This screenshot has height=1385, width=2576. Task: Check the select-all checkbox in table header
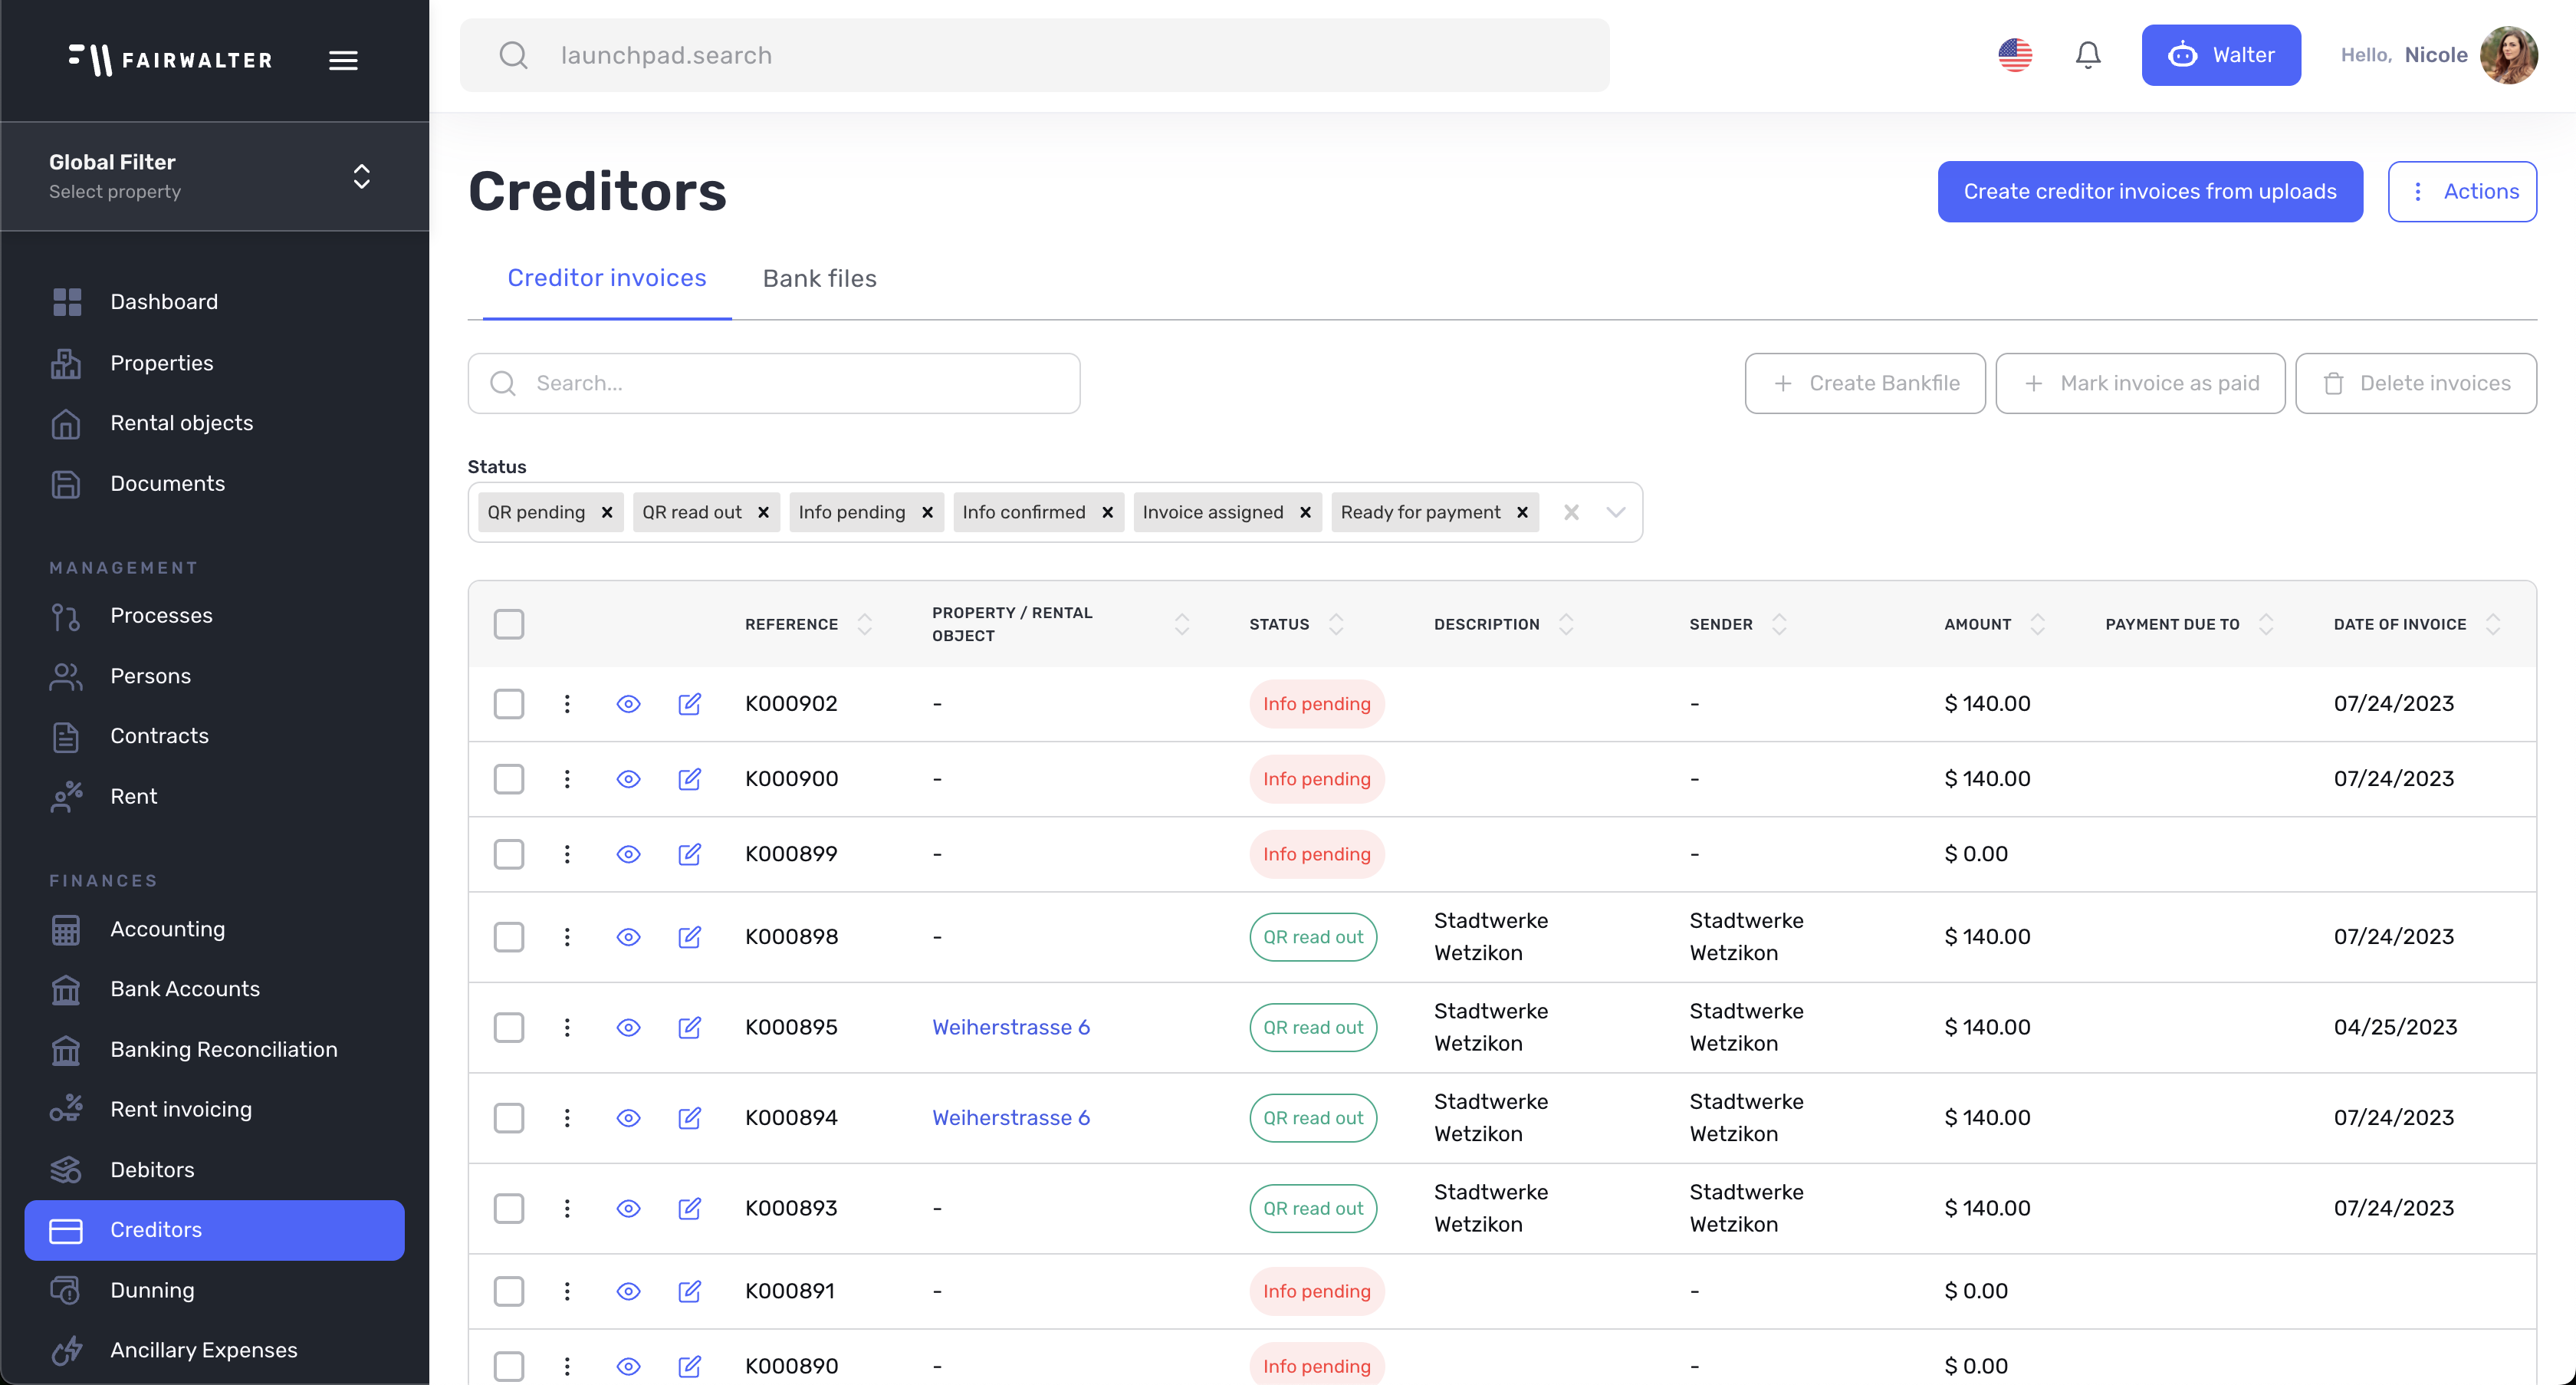click(509, 623)
